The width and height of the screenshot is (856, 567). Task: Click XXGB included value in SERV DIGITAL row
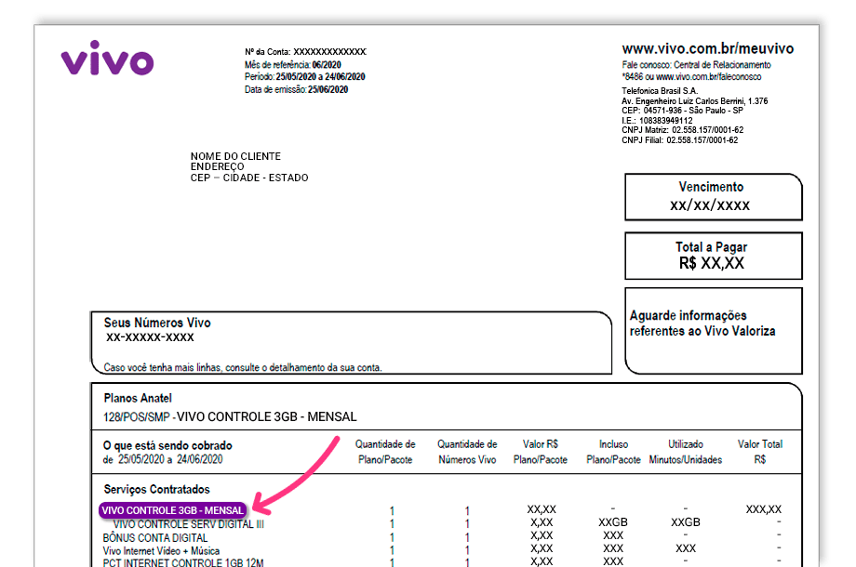point(613,522)
